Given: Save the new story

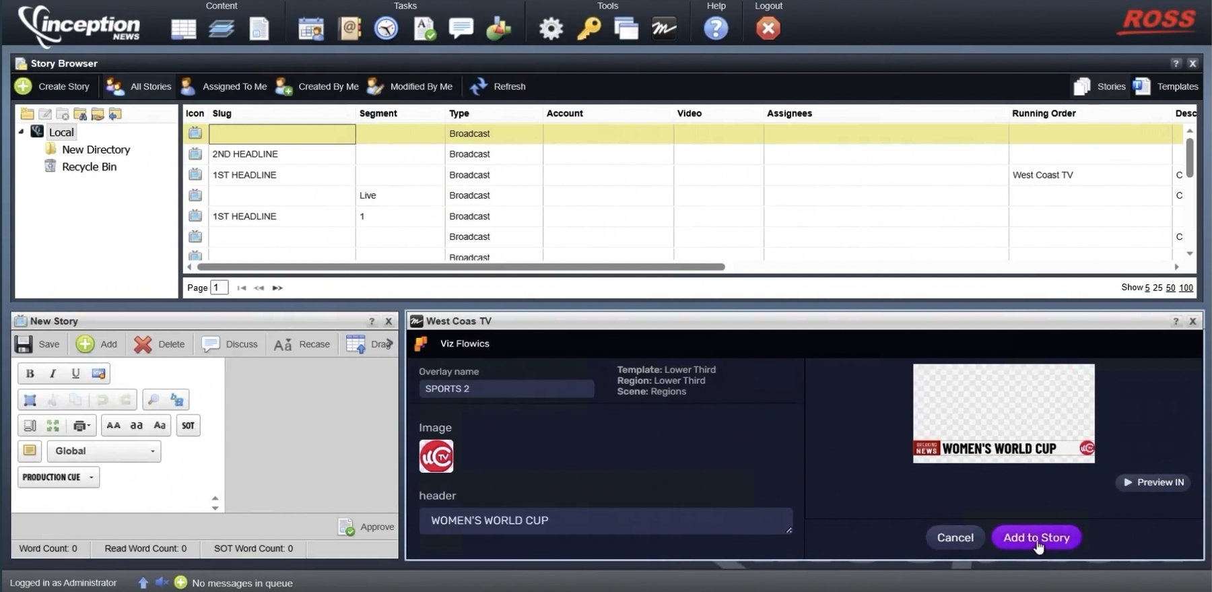Looking at the screenshot, I should click(38, 344).
